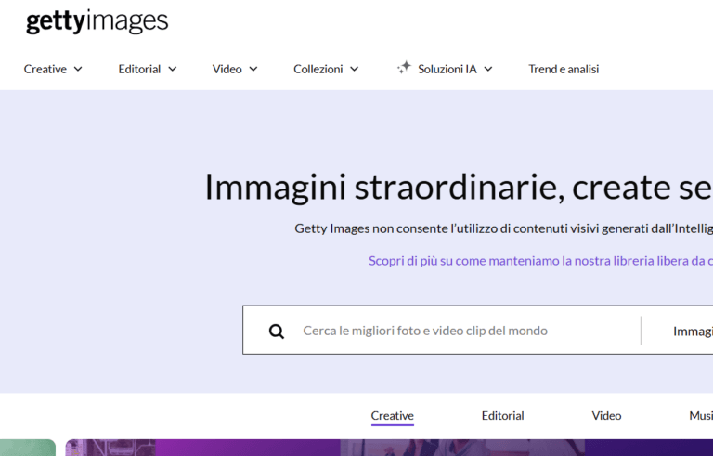Click the magnifying glass search icon
Image resolution: width=713 pixels, height=456 pixels.
[x=276, y=331]
